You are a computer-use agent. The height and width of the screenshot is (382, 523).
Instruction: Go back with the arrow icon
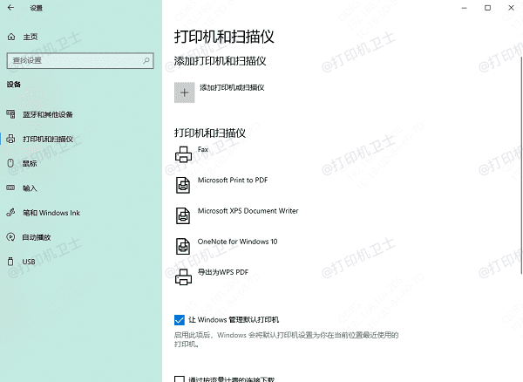10,8
